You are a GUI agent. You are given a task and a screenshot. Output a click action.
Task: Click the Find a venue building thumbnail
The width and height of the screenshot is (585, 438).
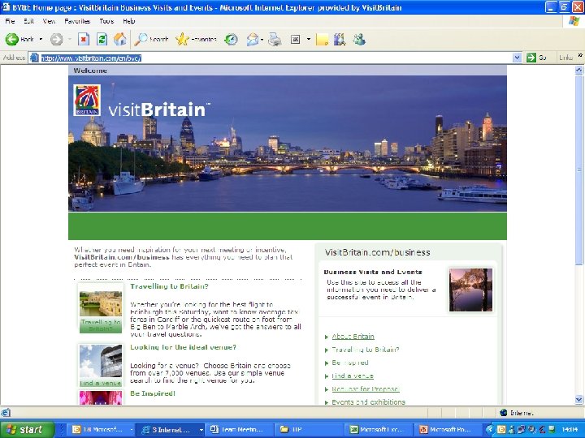tap(101, 361)
